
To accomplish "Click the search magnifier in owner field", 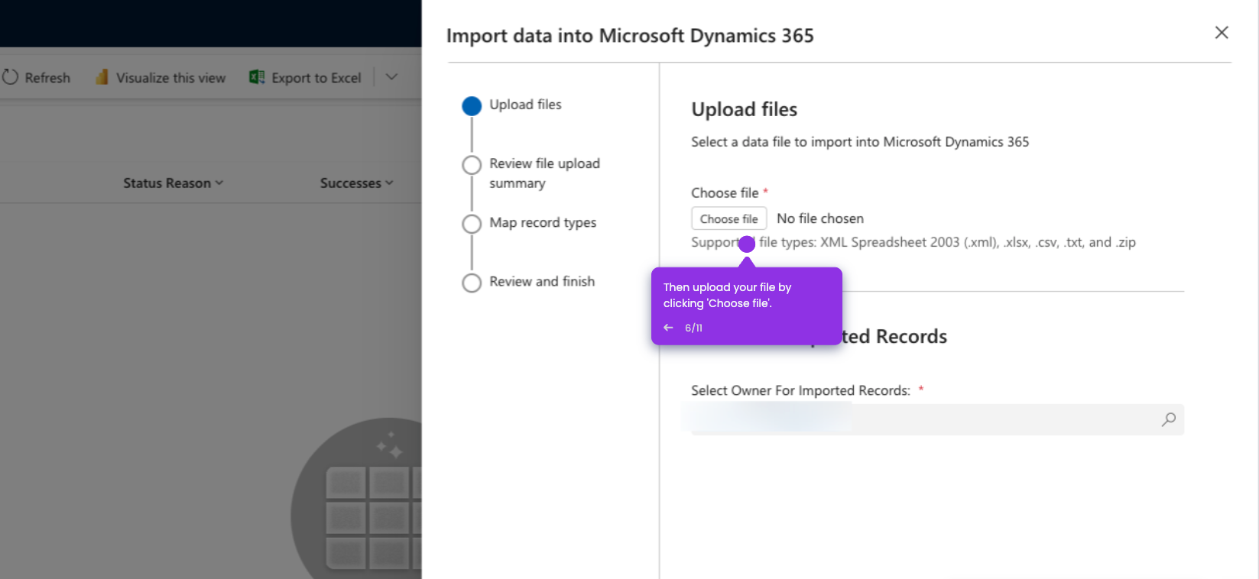I will tap(1169, 419).
